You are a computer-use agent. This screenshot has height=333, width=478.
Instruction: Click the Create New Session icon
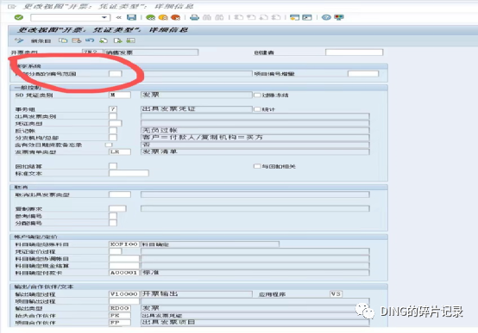pyautogui.click(x=294, y=17)
